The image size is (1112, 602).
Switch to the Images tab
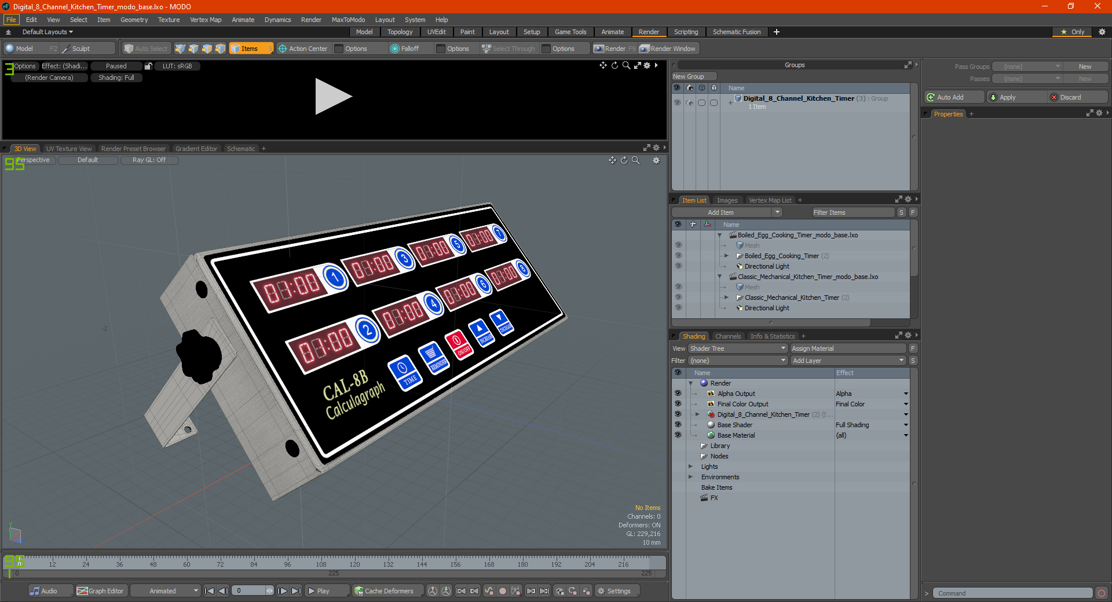click(x=727, y=200)
